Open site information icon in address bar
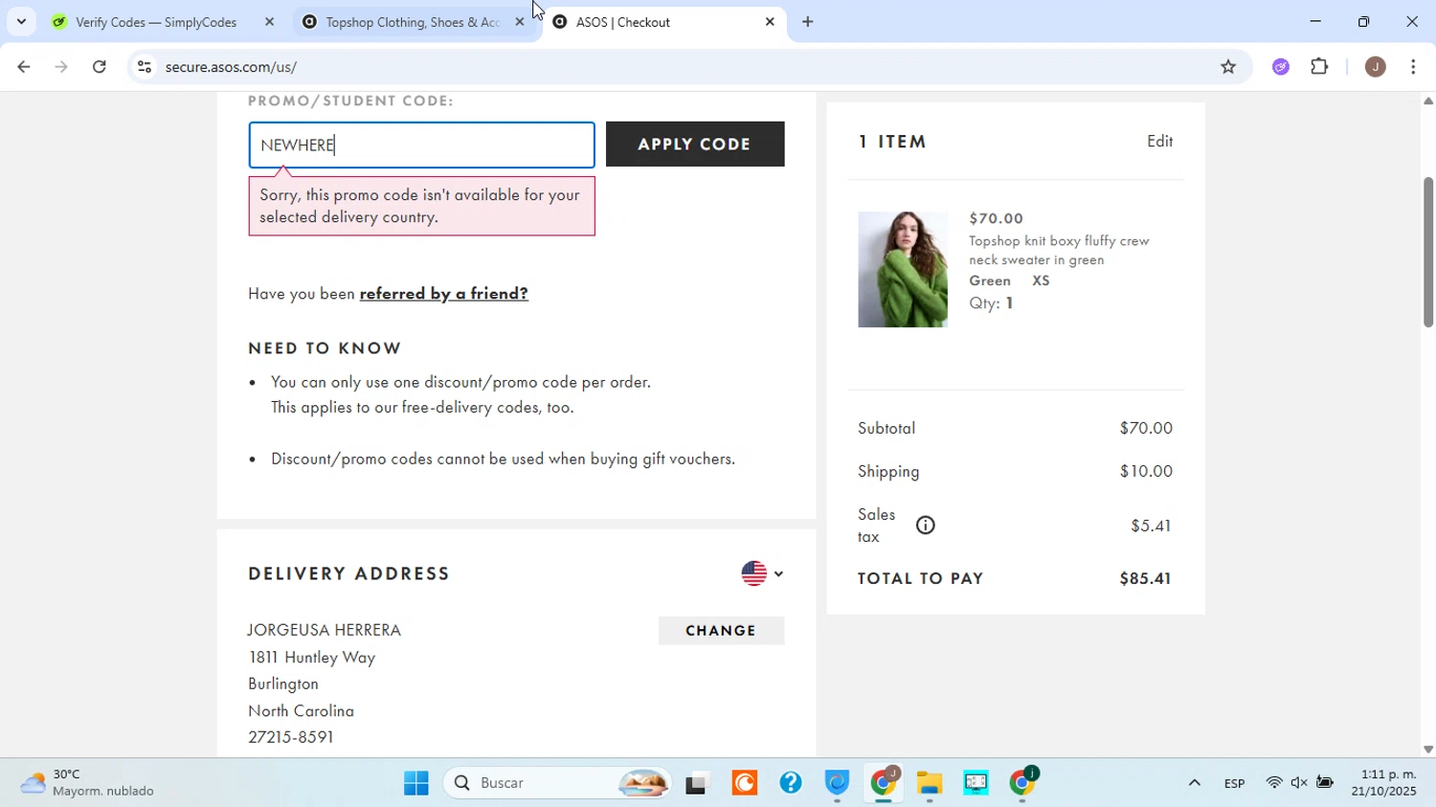 145,67
